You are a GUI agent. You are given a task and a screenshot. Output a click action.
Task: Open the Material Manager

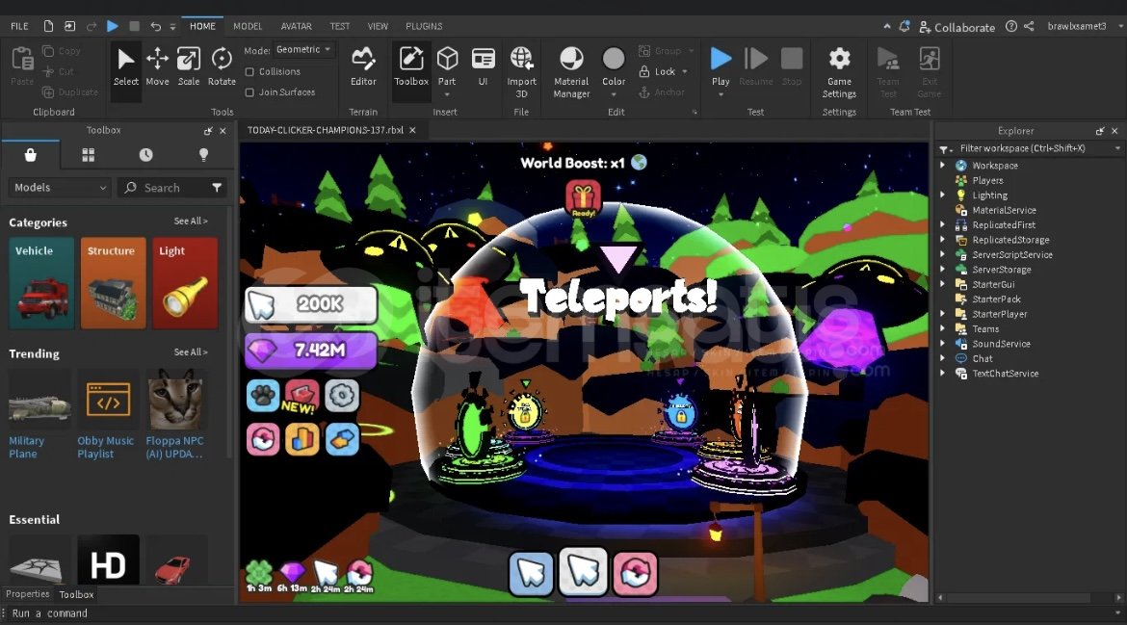pyautogui.click(x=571, y=72)
